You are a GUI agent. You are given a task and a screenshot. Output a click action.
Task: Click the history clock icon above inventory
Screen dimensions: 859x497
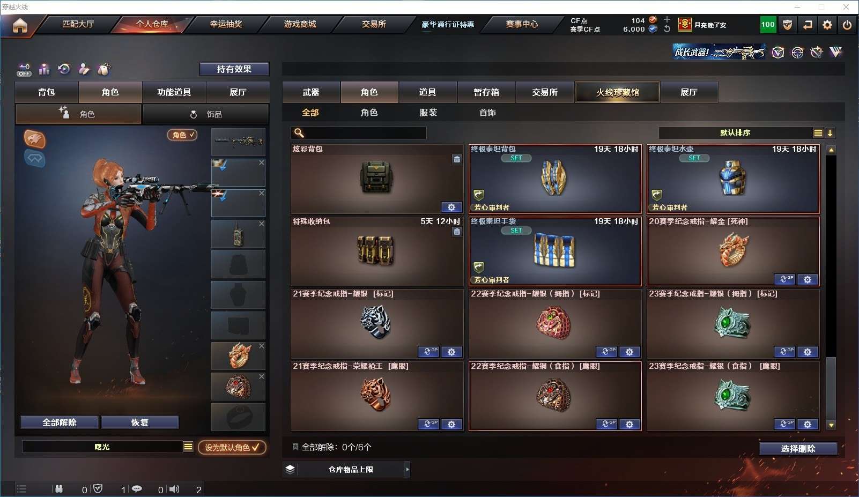pyautogui.click(x=64, y=69)
